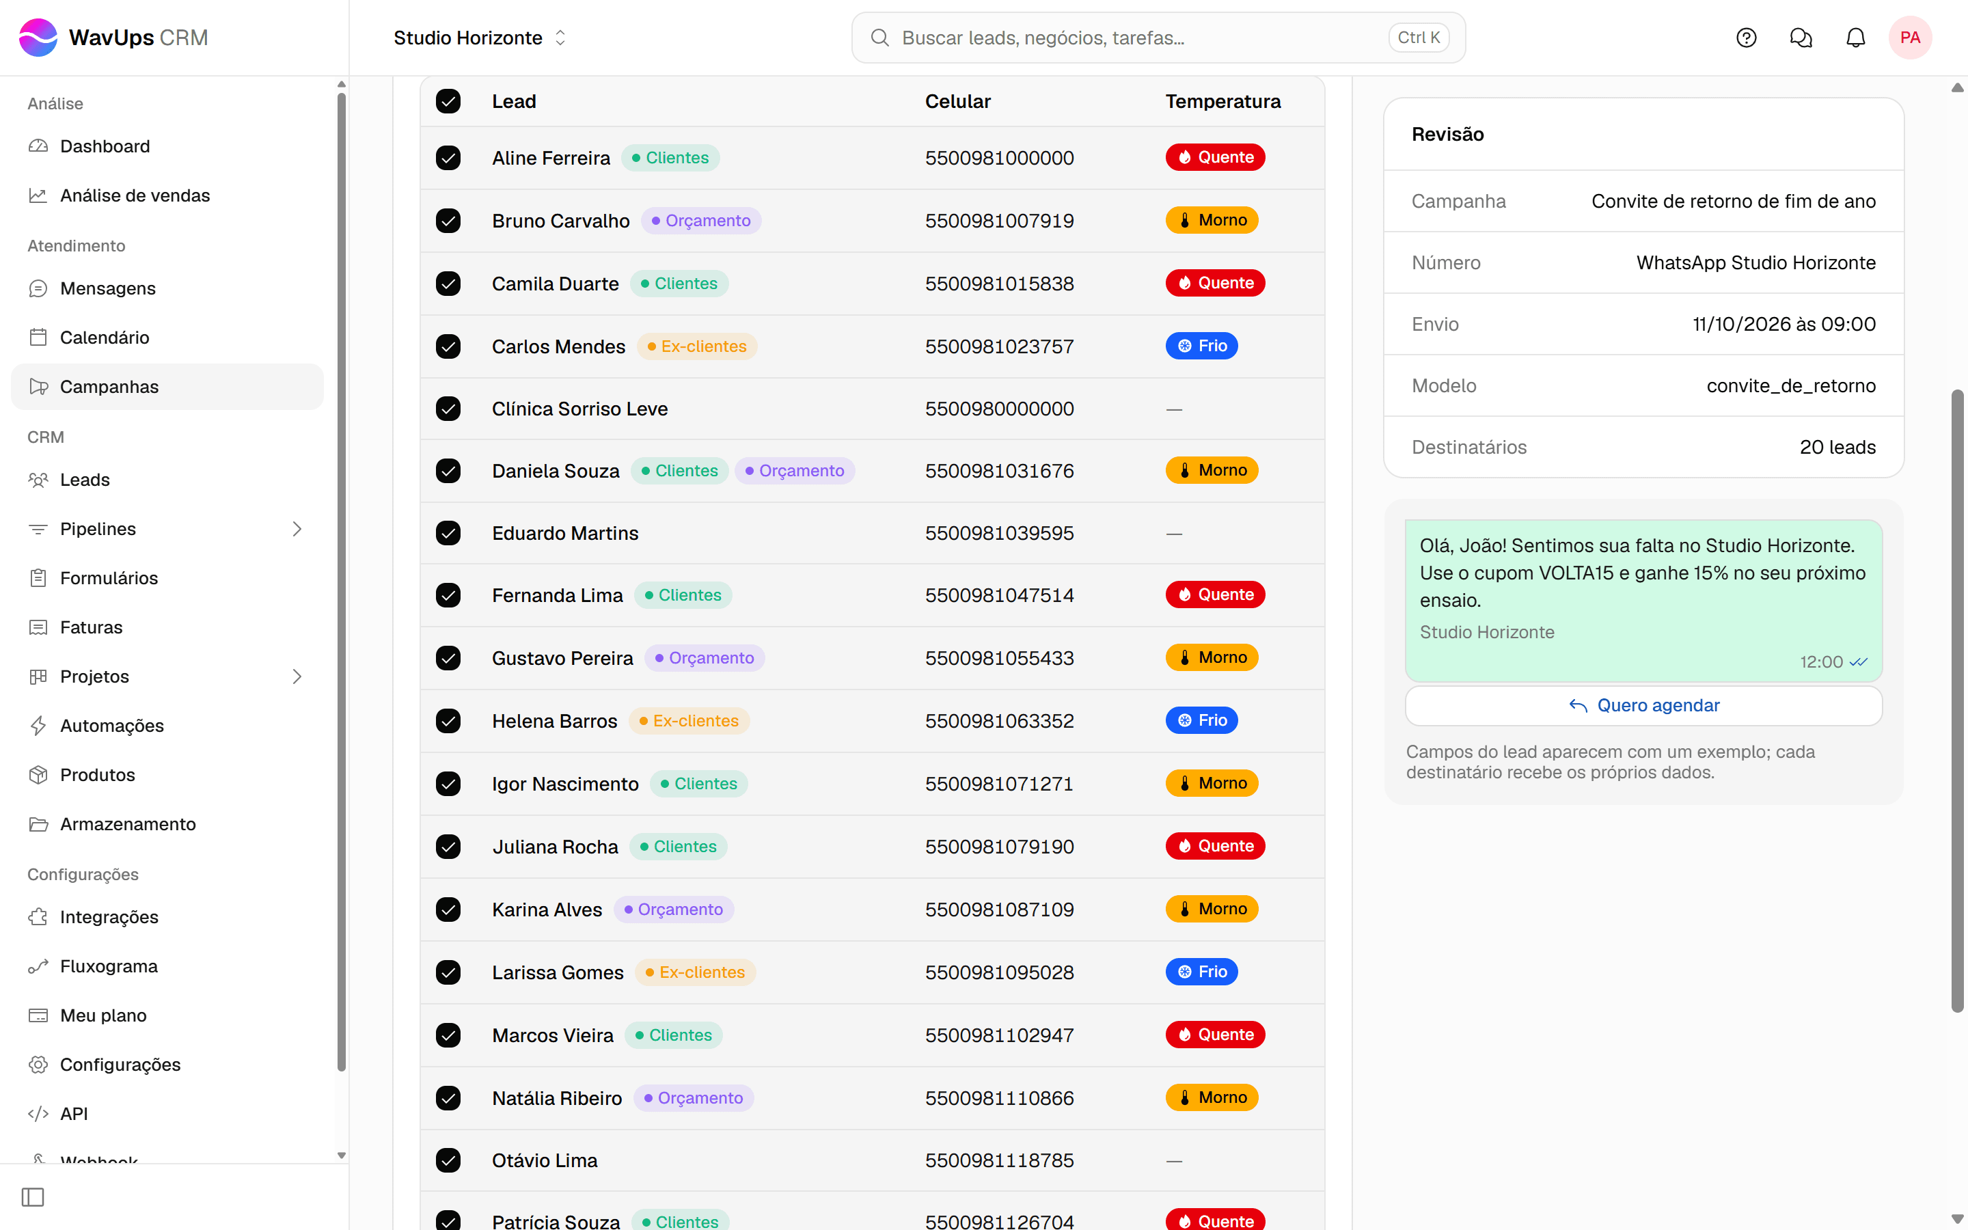Click the Produtos box icon
1968x1230 pixels.
coord(38,774)
